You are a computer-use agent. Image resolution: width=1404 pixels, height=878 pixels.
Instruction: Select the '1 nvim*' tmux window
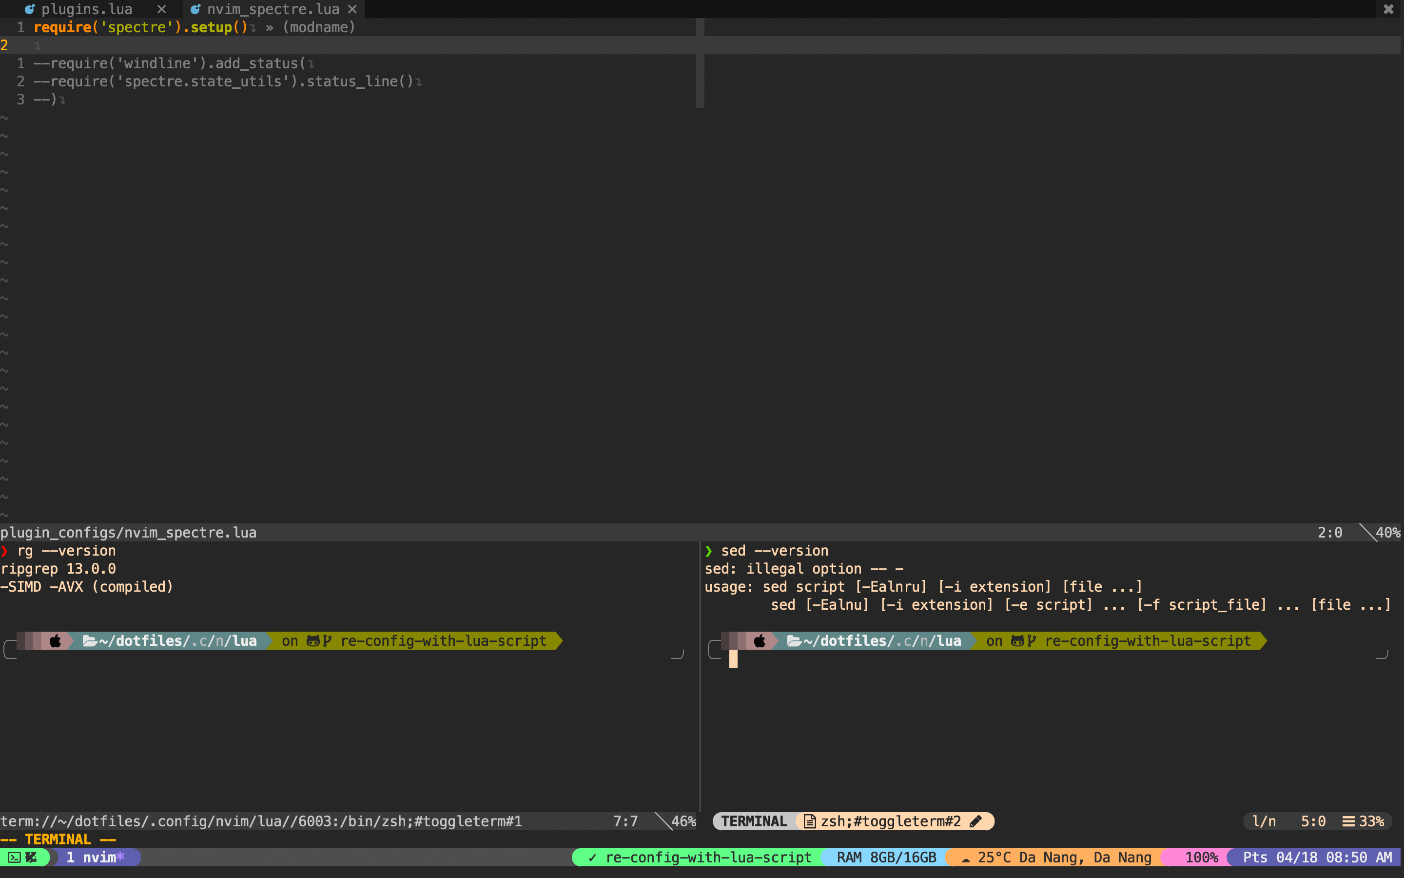coord(96,857)
